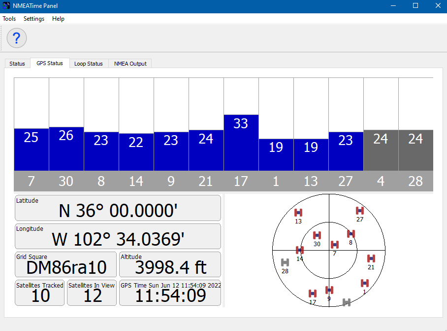
Task: Click the signal bar for satellite 7
Action: pyautogui.click(x=32, y=149)
